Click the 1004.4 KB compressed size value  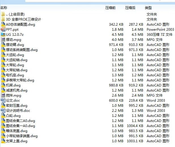(x=135, y=126)
